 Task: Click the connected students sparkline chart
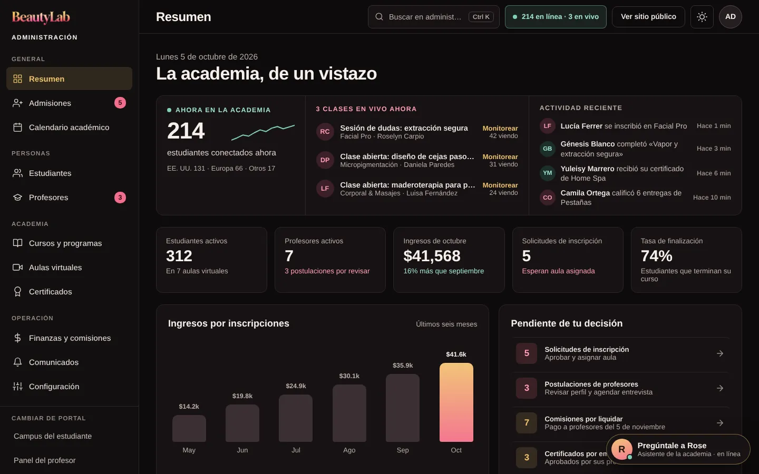(x=263, y=132)
